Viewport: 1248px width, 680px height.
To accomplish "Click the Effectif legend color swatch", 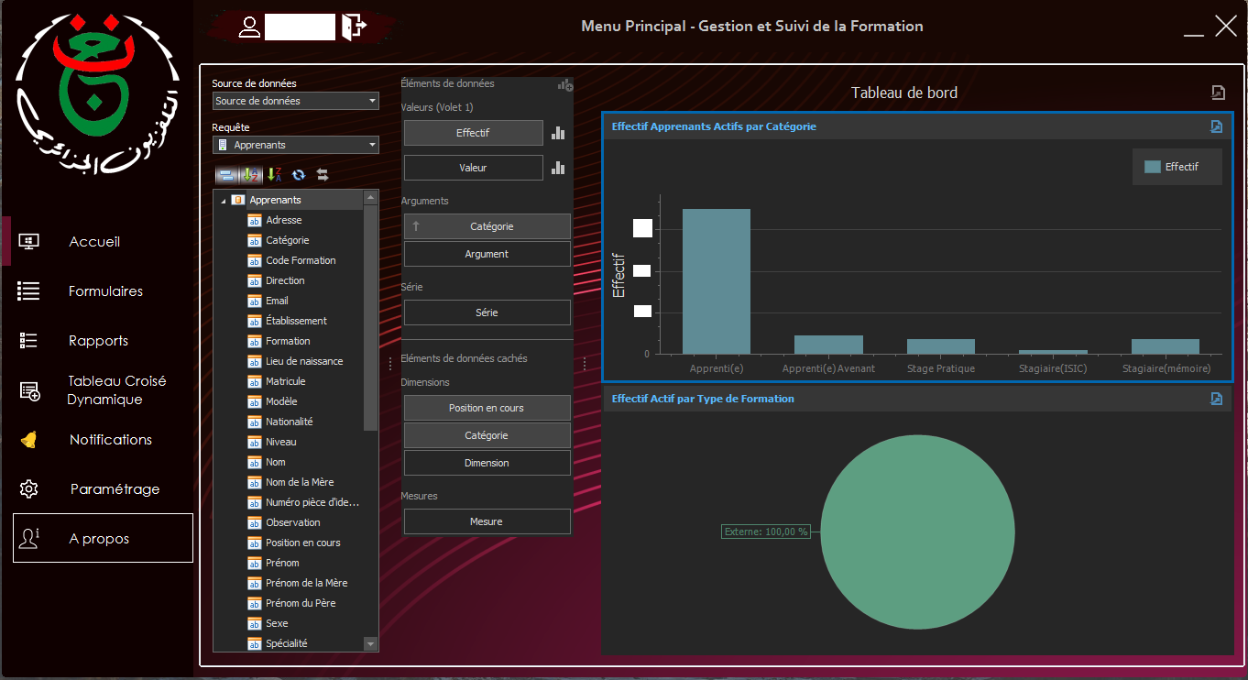I will pos(1153,167).
